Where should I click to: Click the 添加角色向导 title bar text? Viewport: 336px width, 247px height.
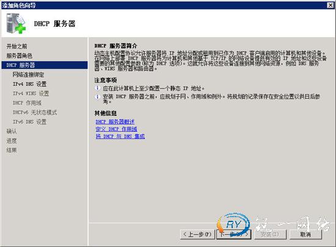pos(19,5)
